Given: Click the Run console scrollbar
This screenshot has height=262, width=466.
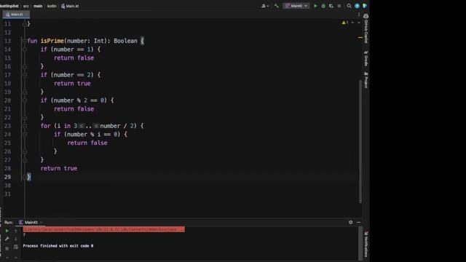Looking at the screenshot, I should [x=360, y=244].
